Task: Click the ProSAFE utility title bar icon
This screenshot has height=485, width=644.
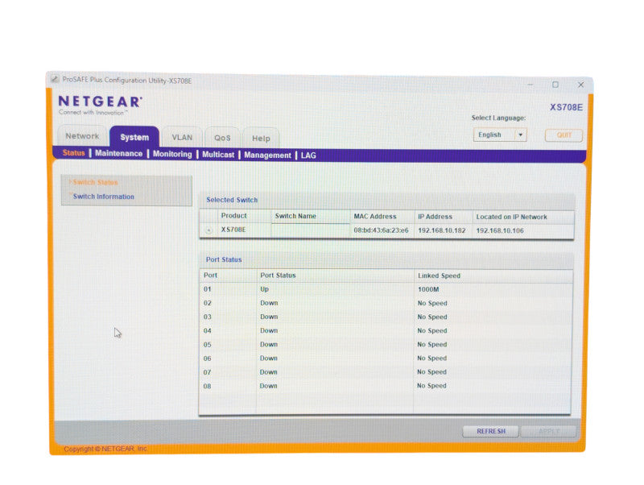Action: [x=55, y=79]
